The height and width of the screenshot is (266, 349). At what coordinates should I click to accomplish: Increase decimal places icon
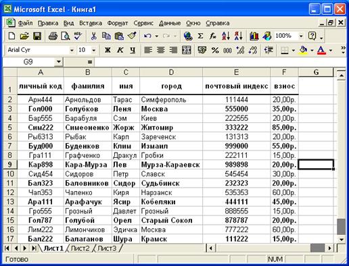click(x=240, y=50)
